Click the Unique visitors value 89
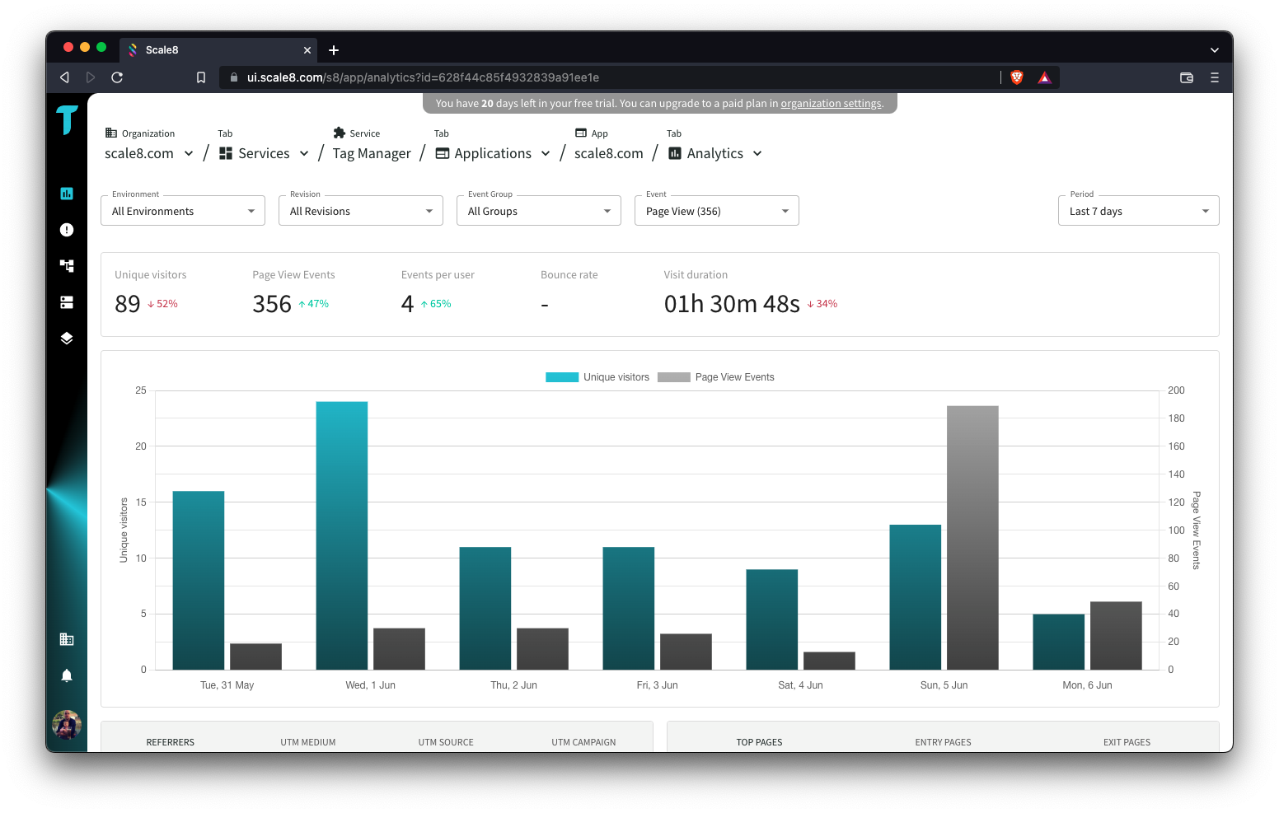 pos(128,304)
